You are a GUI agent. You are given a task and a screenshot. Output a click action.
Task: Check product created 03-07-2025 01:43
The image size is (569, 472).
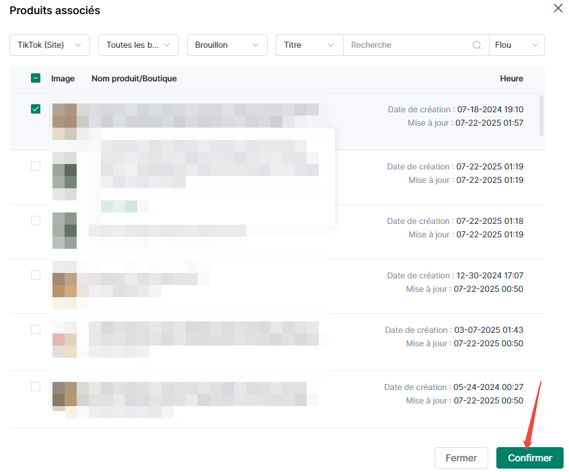tap(36, 329)
